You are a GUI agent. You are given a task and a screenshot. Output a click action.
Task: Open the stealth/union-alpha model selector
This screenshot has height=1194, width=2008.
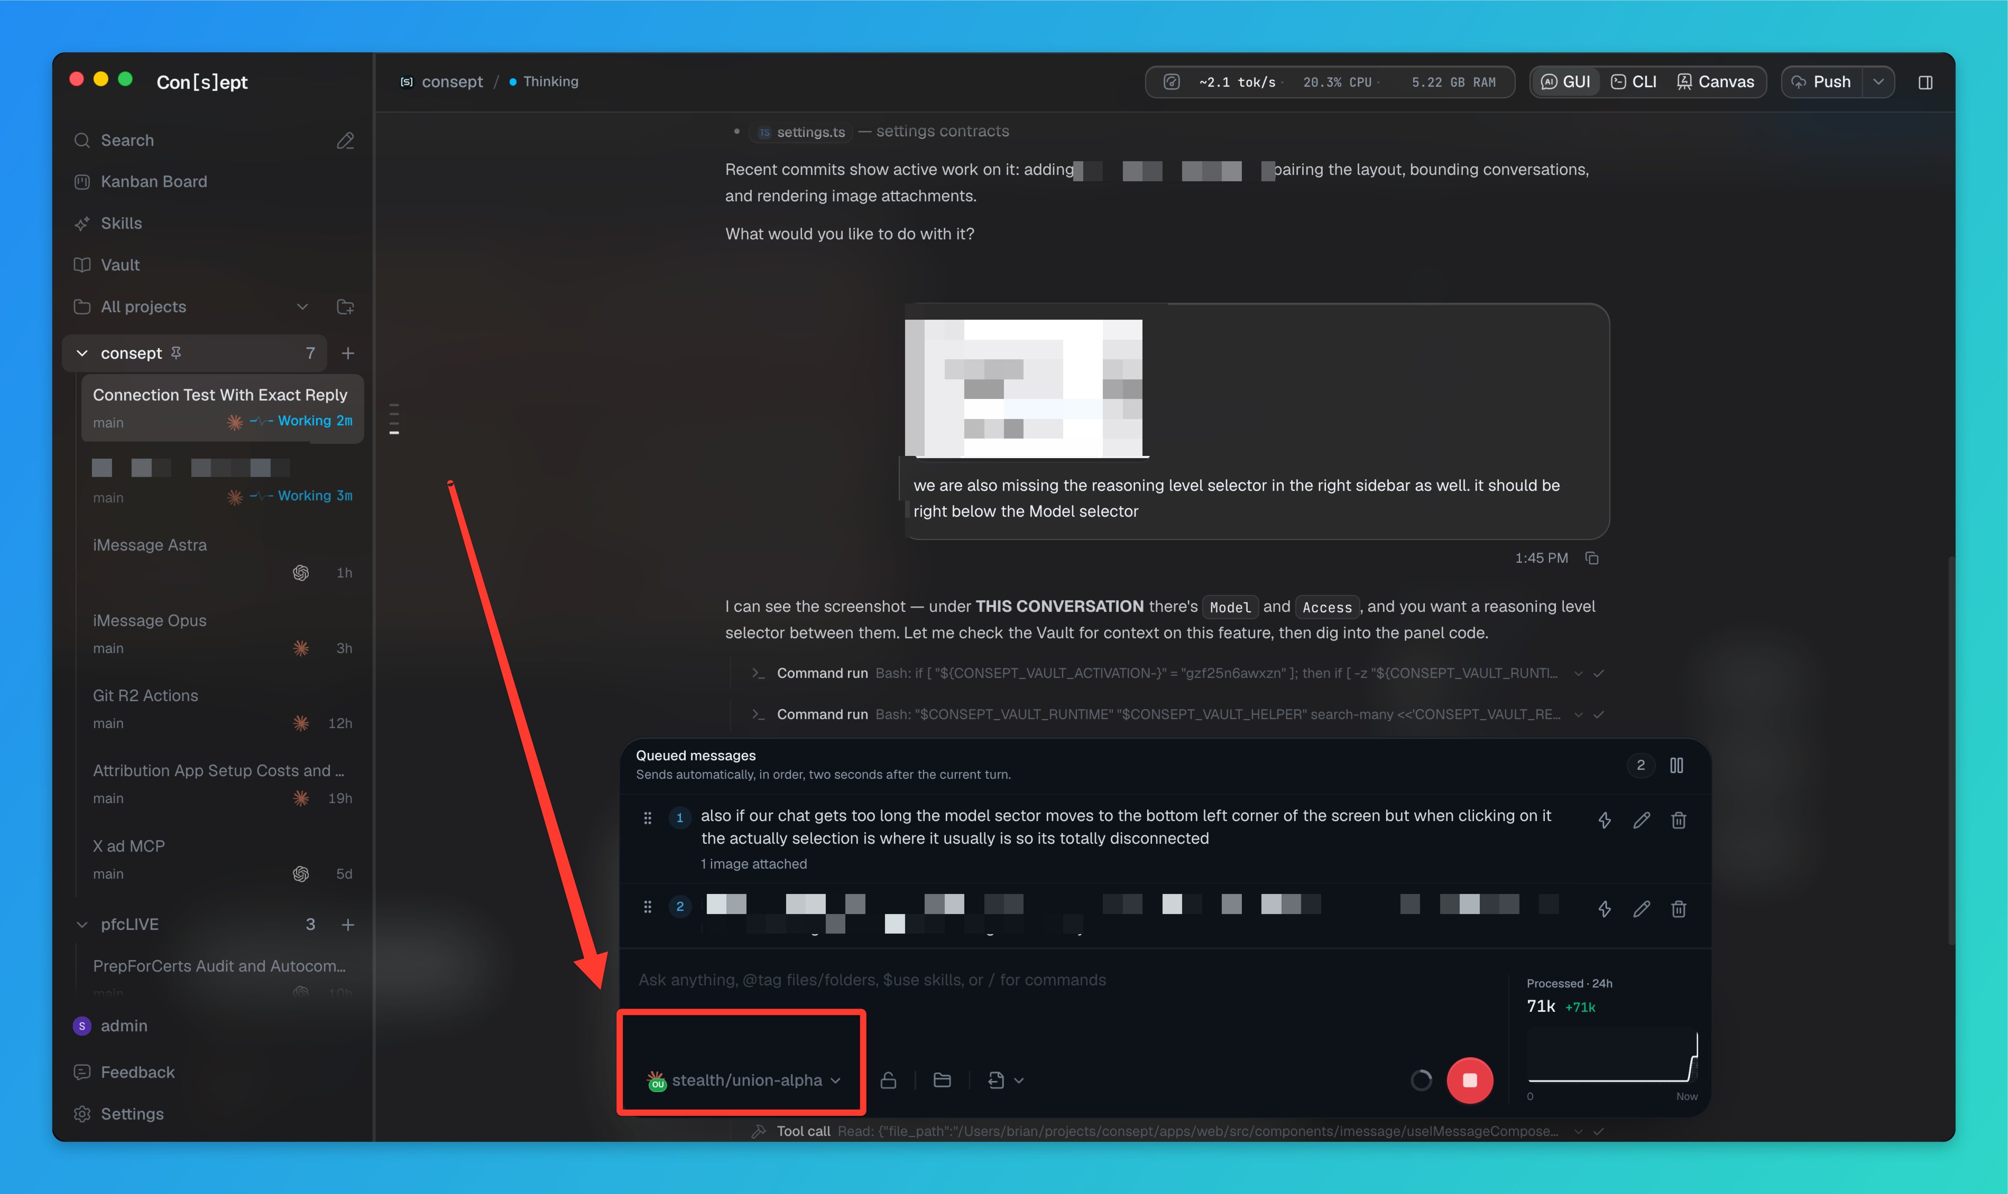(744, 1080)
